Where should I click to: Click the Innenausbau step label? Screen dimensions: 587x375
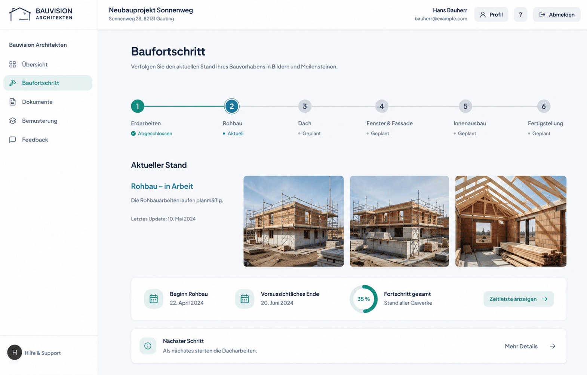(470, 123)
